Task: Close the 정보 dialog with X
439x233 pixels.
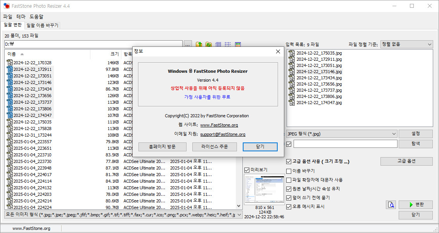Action: pos(278,51)
